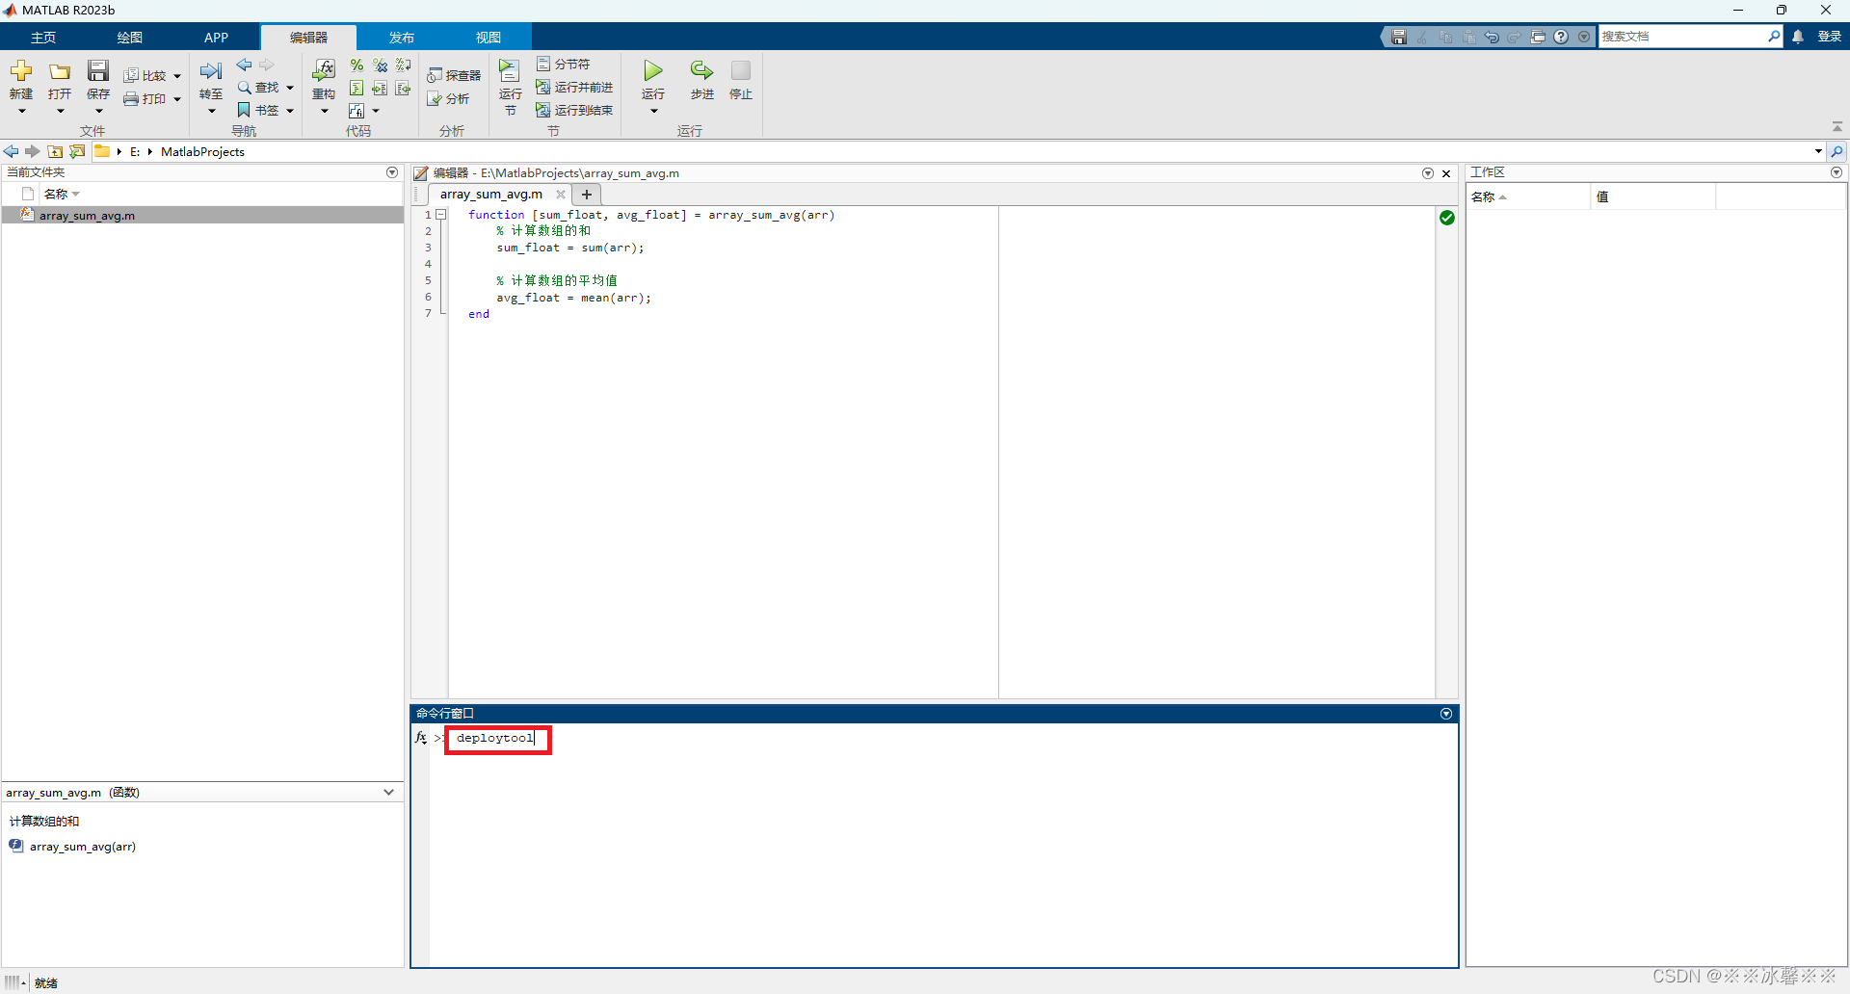This screenshot has height=994, width=1850.
Task: Collapse the function code fold at line 1
Action: click(441, 214)
